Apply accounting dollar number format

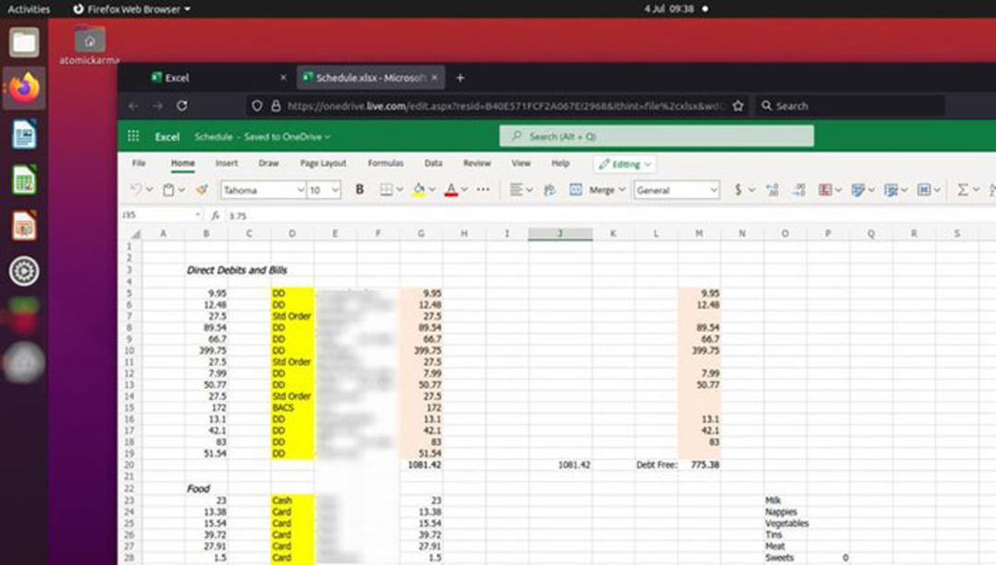point(738,189)
